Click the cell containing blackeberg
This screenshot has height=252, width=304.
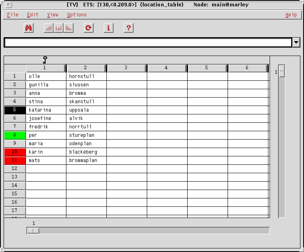pyautogui.click(x=86, y=152)
